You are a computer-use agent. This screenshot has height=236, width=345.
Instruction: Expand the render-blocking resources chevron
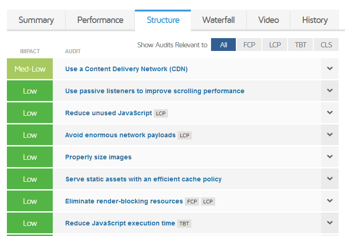pyautogui.click(x=329, y=201)
